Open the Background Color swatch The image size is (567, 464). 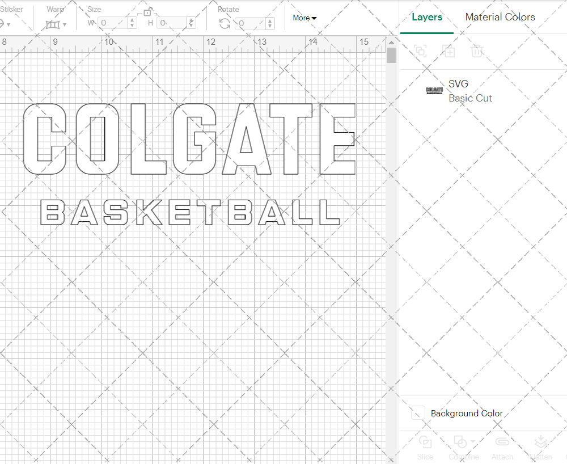[418, 412]
